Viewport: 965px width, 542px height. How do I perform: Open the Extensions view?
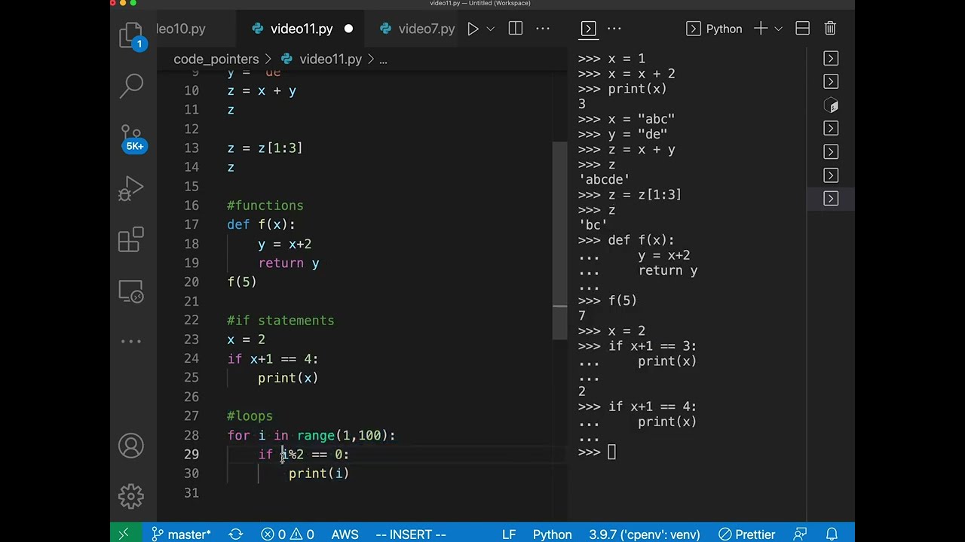click(131, 239)
